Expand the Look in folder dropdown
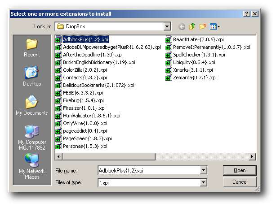Screen dimensions: 276x207 (x=167, y=27)
